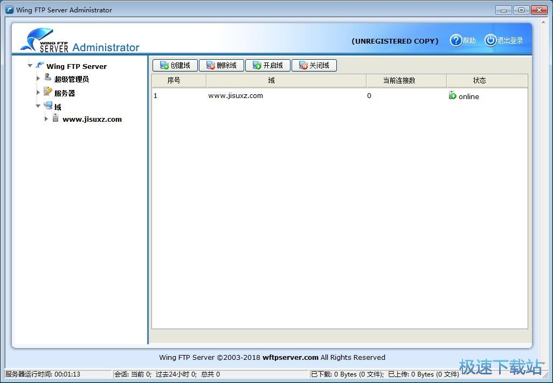Click the app icon in title bar
Screen dimensions: 553x383
click(x=9, y=10)
